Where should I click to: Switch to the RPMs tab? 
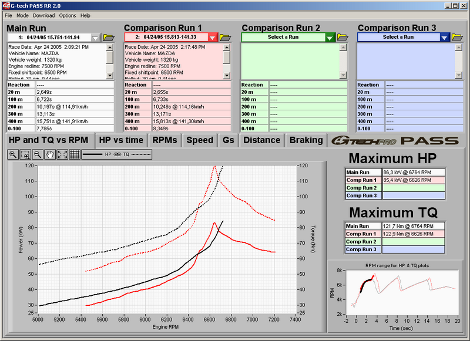point(165,140)
